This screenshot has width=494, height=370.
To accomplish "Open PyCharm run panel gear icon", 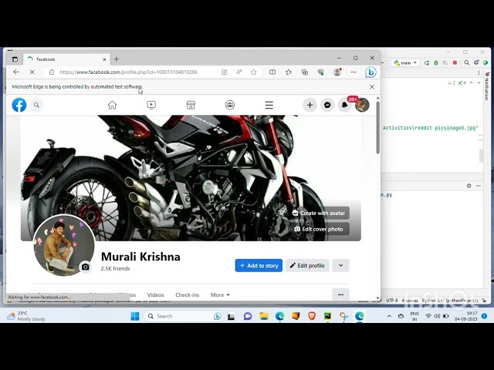I will pos(469,186).
